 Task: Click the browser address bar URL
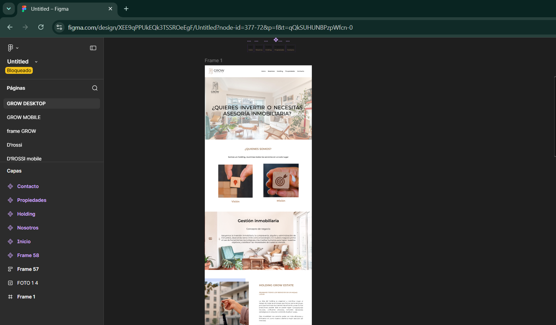[210, 27]
